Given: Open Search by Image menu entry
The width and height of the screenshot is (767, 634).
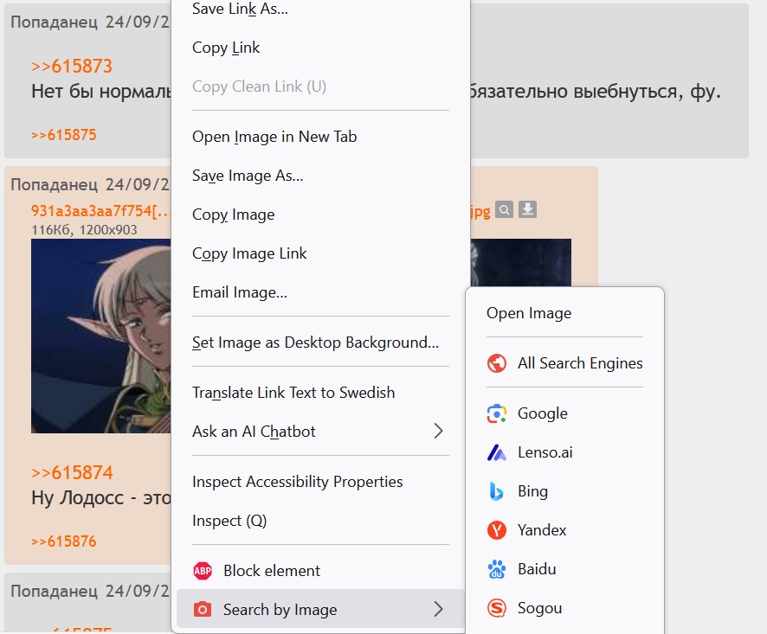Looking at the screenshot, I should (320, 609).
